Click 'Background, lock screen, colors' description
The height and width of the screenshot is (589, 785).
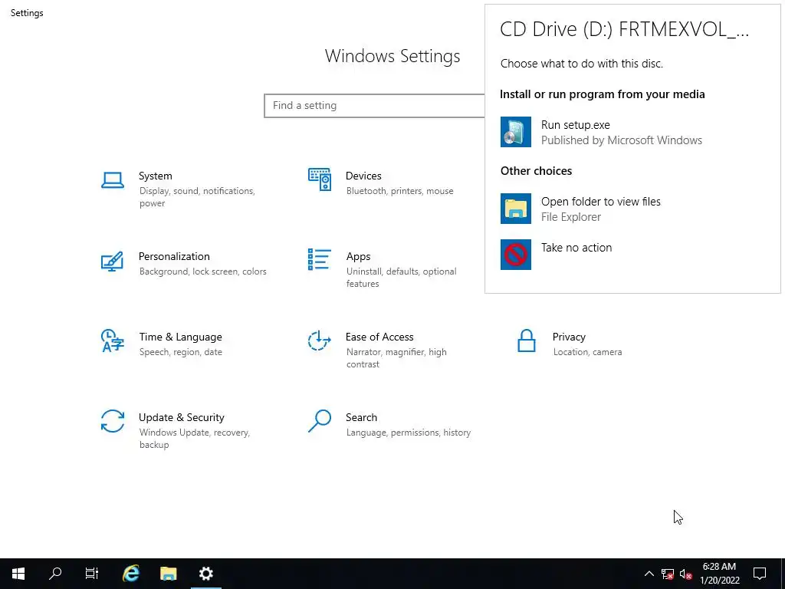click(202, 271)
